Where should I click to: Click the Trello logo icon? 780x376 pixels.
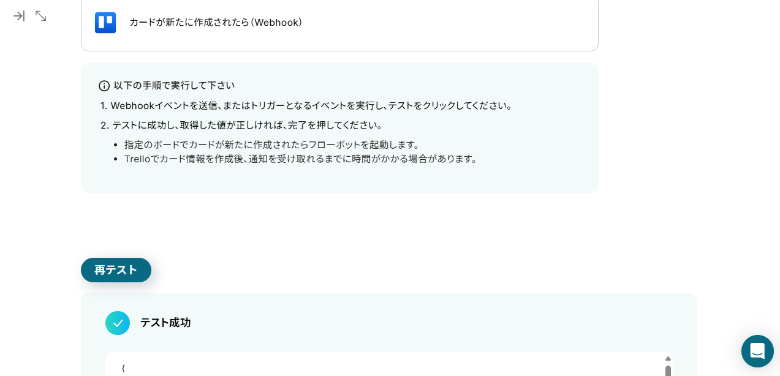pos(105,23)
